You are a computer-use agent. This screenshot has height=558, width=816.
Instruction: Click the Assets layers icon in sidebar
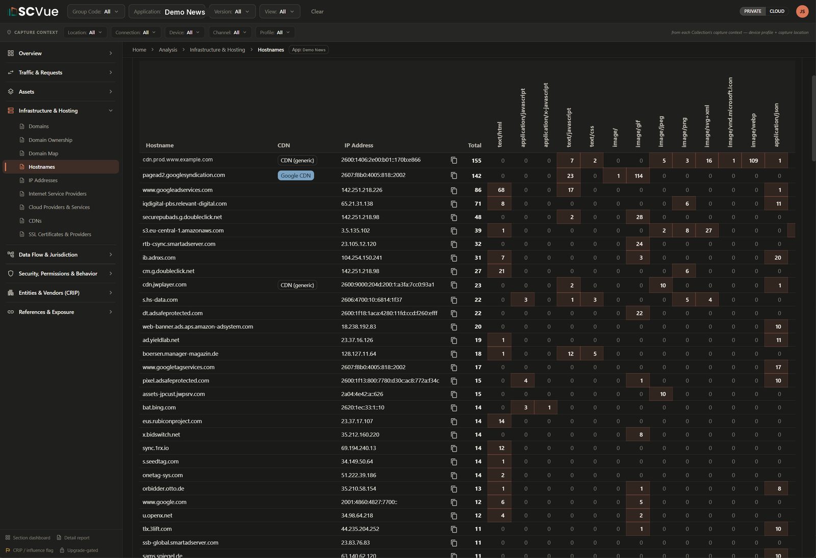(x=11, y=92)
